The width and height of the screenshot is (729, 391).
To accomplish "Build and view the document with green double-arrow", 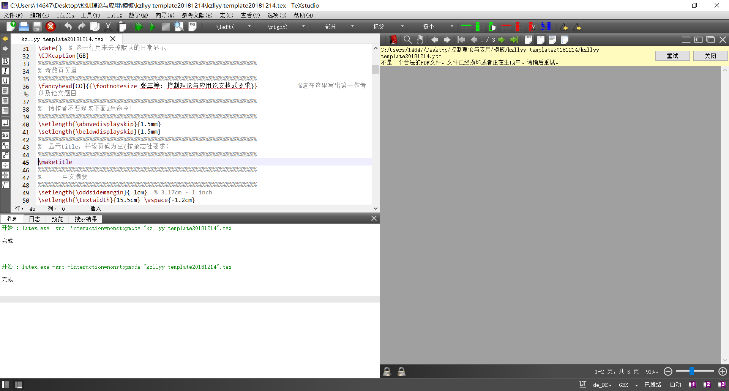I will point(139,27).
